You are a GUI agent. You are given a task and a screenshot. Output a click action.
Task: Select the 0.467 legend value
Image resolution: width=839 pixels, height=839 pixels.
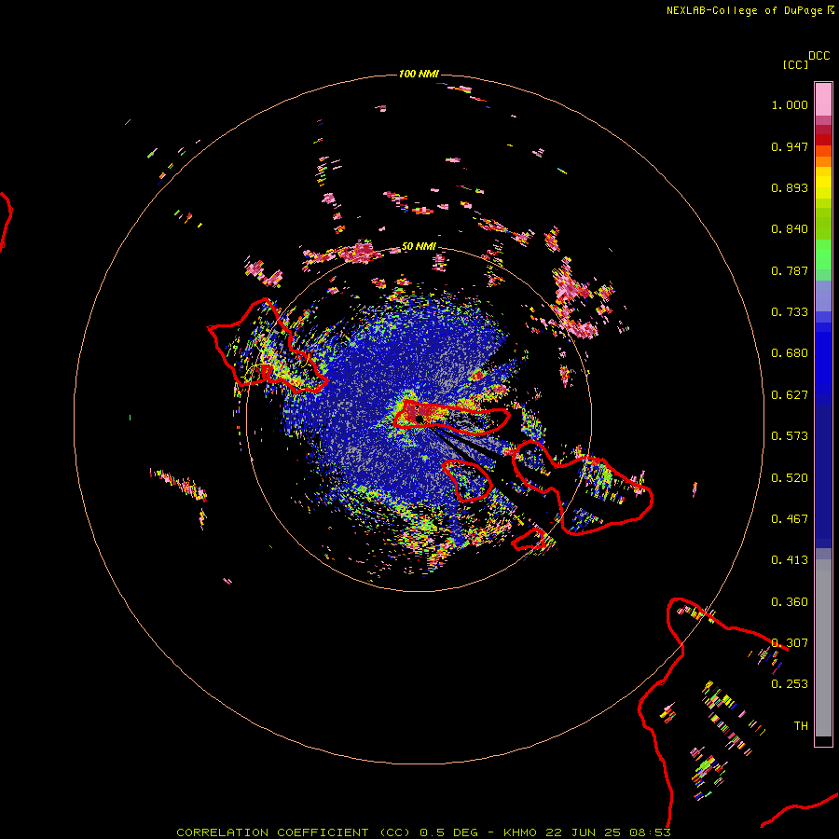point(790,519)
